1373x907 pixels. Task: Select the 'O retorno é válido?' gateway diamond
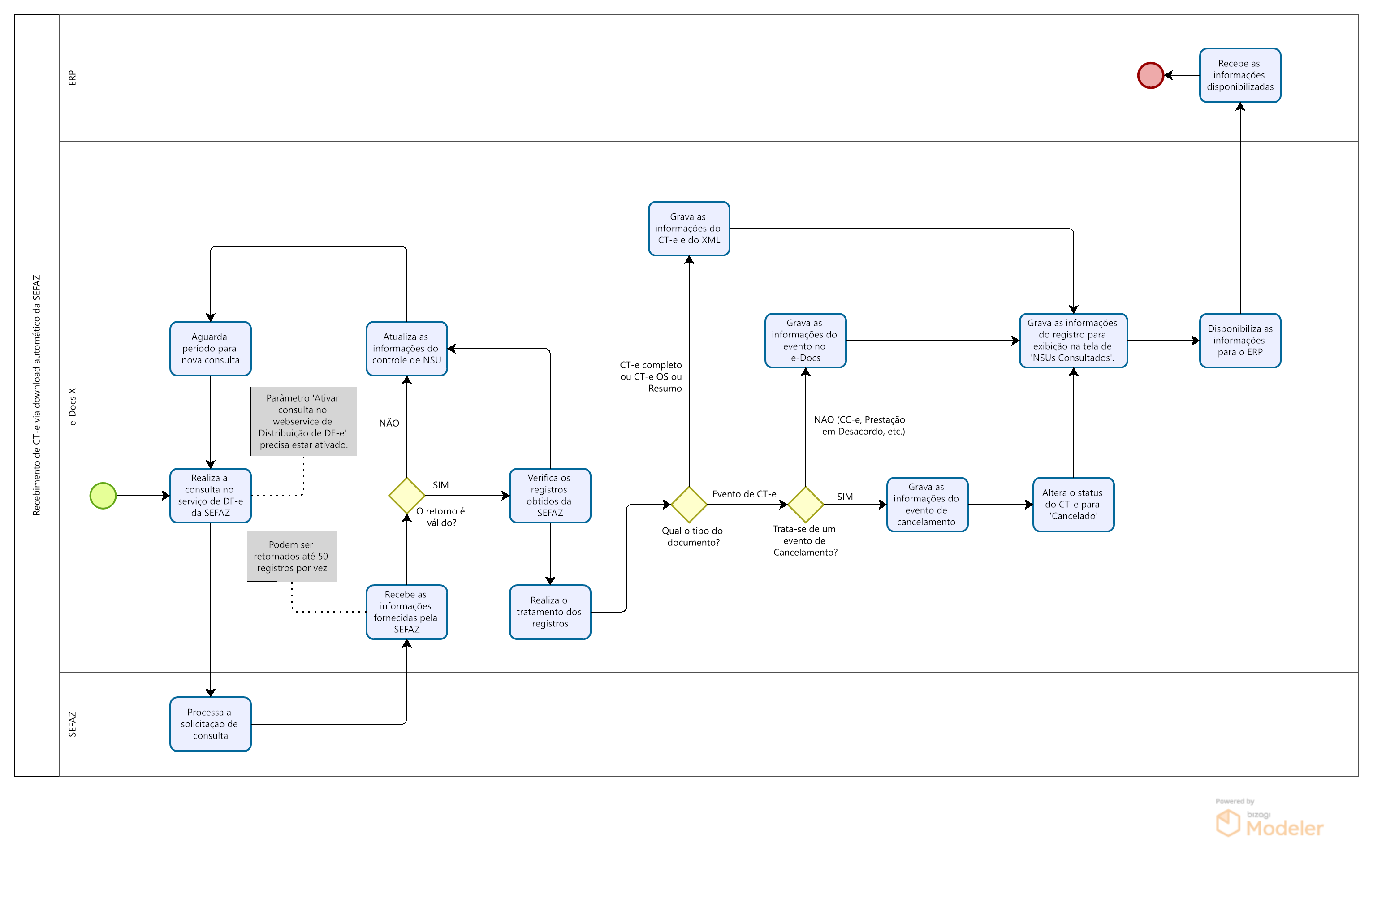[x=406, y=496]
